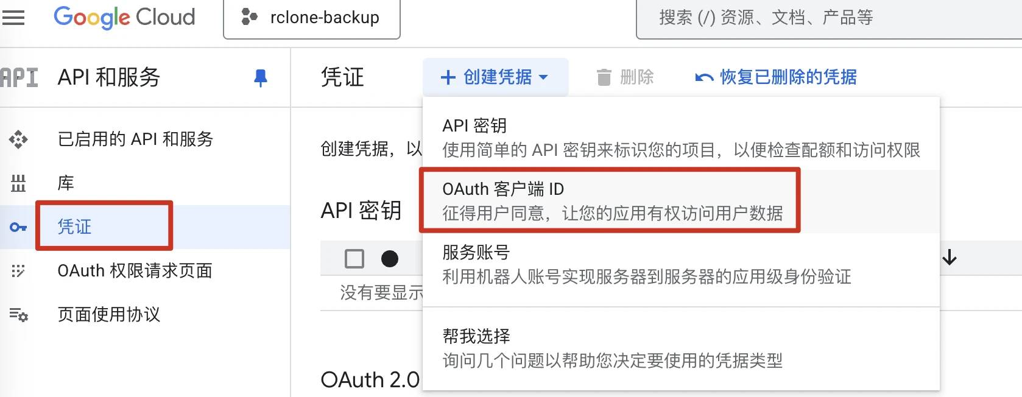Screen dimensions: 1022x397
Task: Open 已启用的 API 和服务 in the sidebar
Action: click(x=135, y=139)
